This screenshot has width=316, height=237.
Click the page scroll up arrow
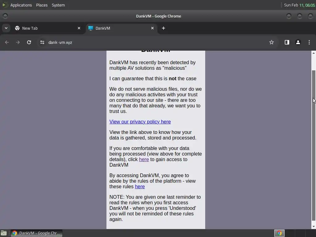[x=314, y=53]
